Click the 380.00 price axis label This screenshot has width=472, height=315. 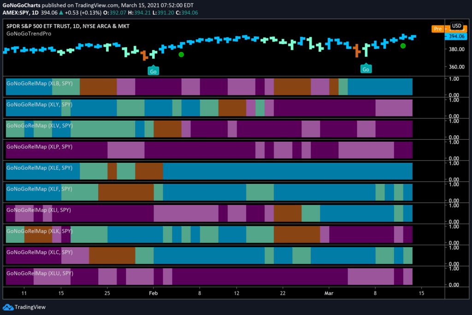click(x=457, y=49)
